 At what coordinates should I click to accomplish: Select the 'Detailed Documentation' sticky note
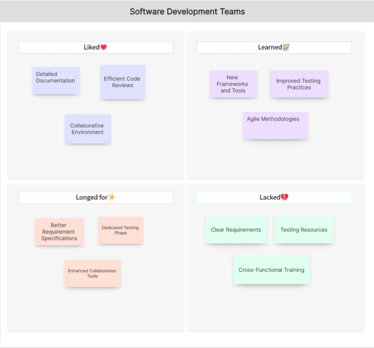(x=56, y=81)
